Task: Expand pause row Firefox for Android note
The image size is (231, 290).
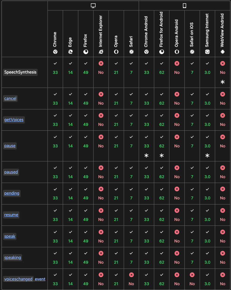Action: click(162, 156)
